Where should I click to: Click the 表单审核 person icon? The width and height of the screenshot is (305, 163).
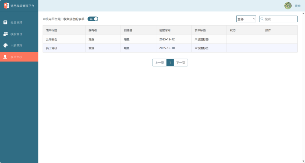click(5, 57)
